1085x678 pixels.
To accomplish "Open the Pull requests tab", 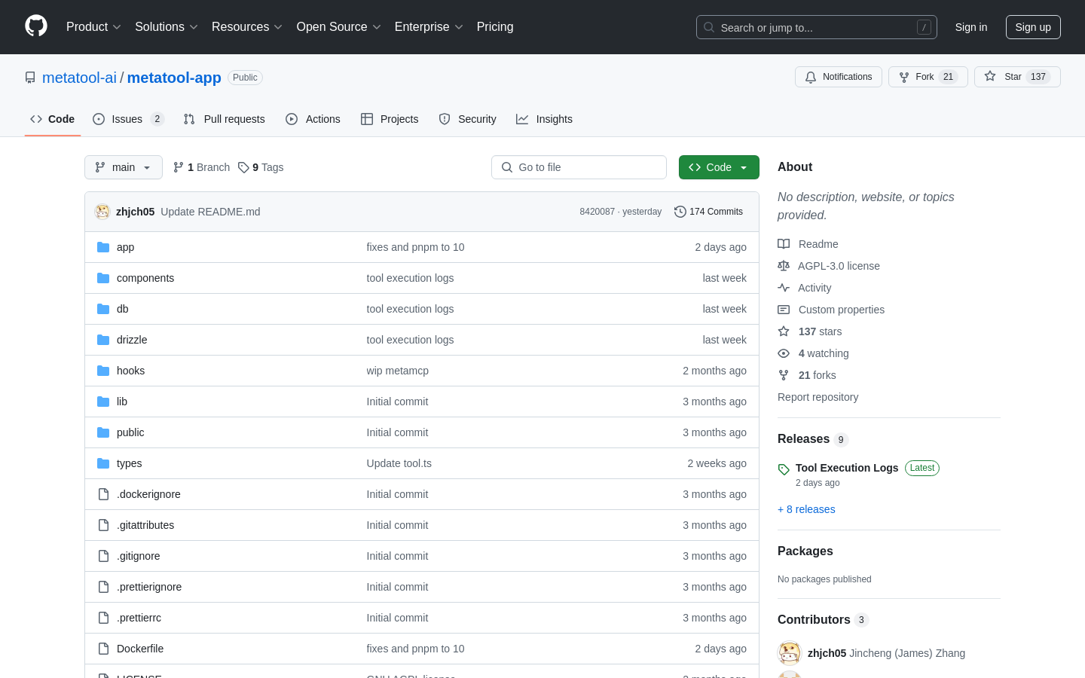I will [225, 119].
